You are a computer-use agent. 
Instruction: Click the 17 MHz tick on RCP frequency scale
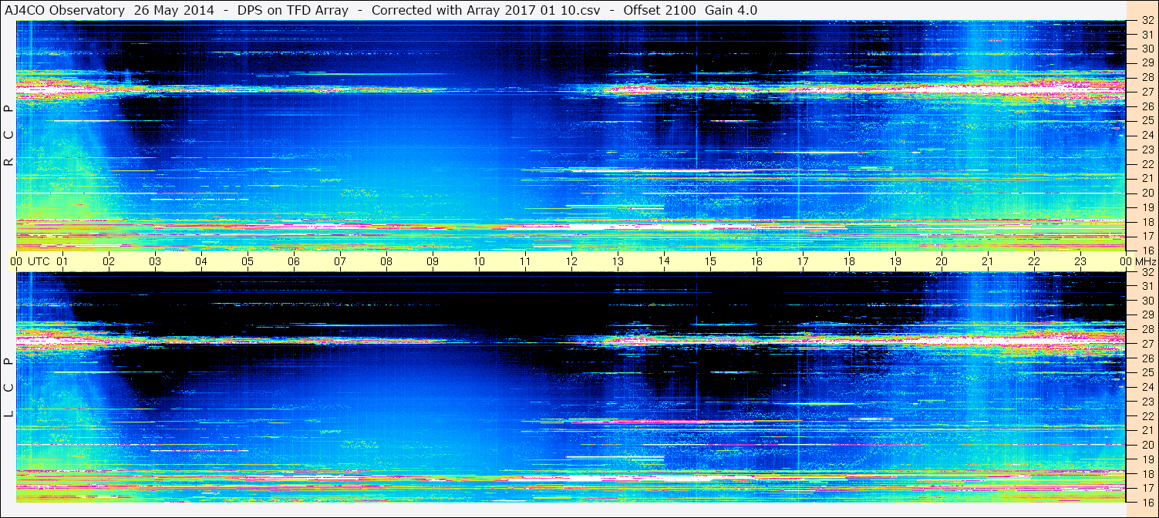pyautogui.click(x=1147, y=236)
